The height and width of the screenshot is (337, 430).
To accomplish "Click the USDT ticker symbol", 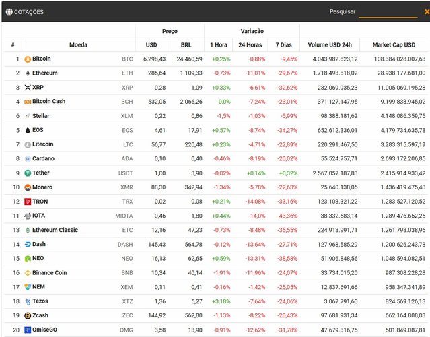I will tap(125, 173).
